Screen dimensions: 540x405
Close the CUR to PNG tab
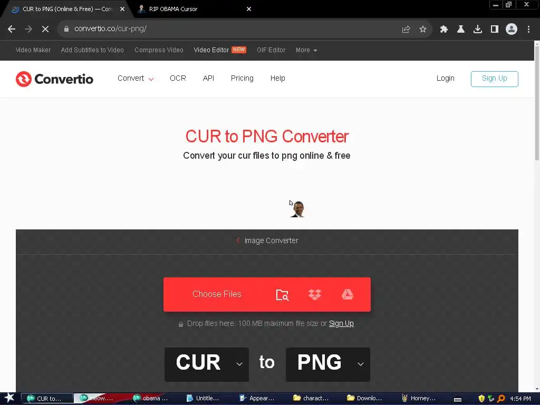(122, 9)
